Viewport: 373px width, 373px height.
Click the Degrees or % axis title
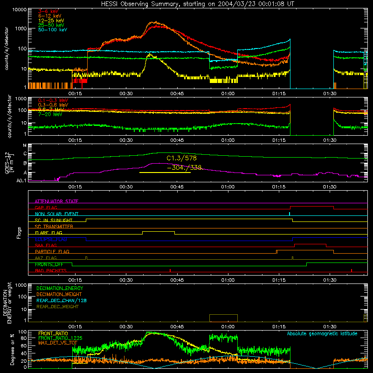pos(12,350)
